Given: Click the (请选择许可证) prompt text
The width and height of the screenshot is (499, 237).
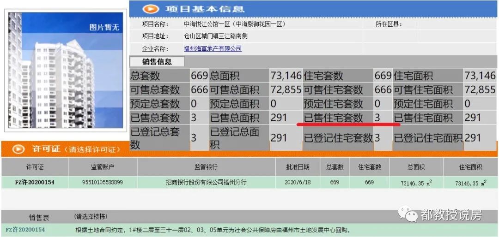Looking at the screenshot, I should [x=92, y=149].
